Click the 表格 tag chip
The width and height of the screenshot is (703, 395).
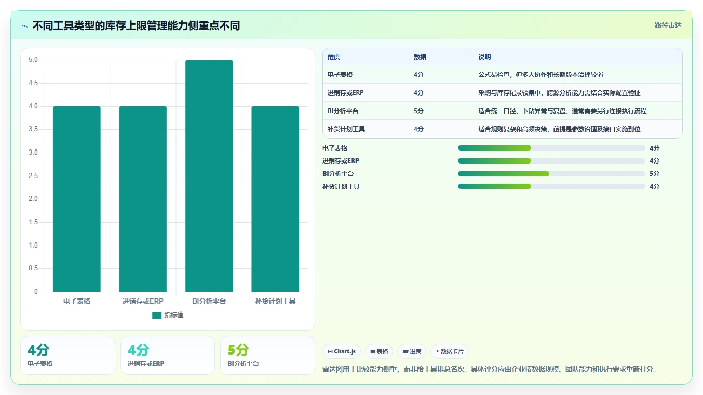click(x=379, y=351)
